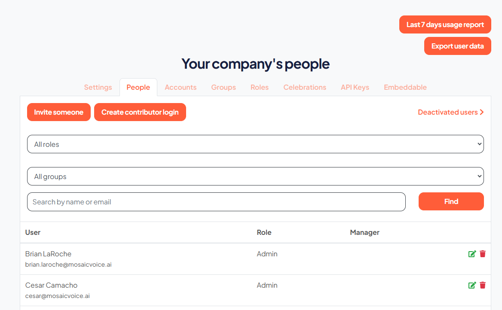Delete Brian LaRoche using trash icon
502x310 pixels.
tap(483, 254)
